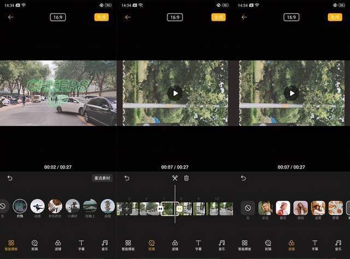Undo the last action on the timeline editing screen
This screenshot has height=259, width=350.
coord(127,178)
